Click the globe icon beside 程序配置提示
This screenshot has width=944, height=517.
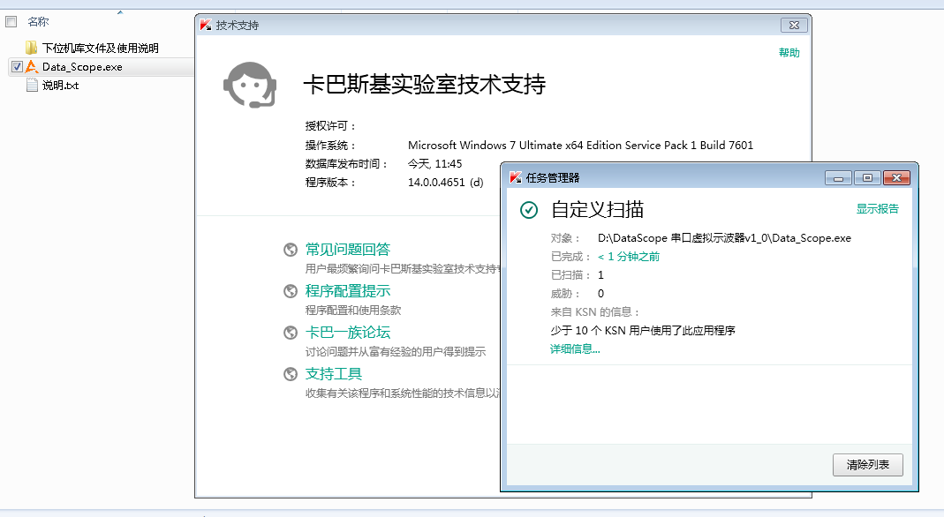pos(291,291)
